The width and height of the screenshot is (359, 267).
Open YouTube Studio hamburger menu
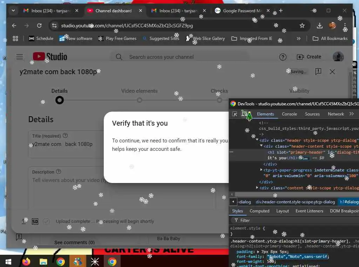pos(20,57)
